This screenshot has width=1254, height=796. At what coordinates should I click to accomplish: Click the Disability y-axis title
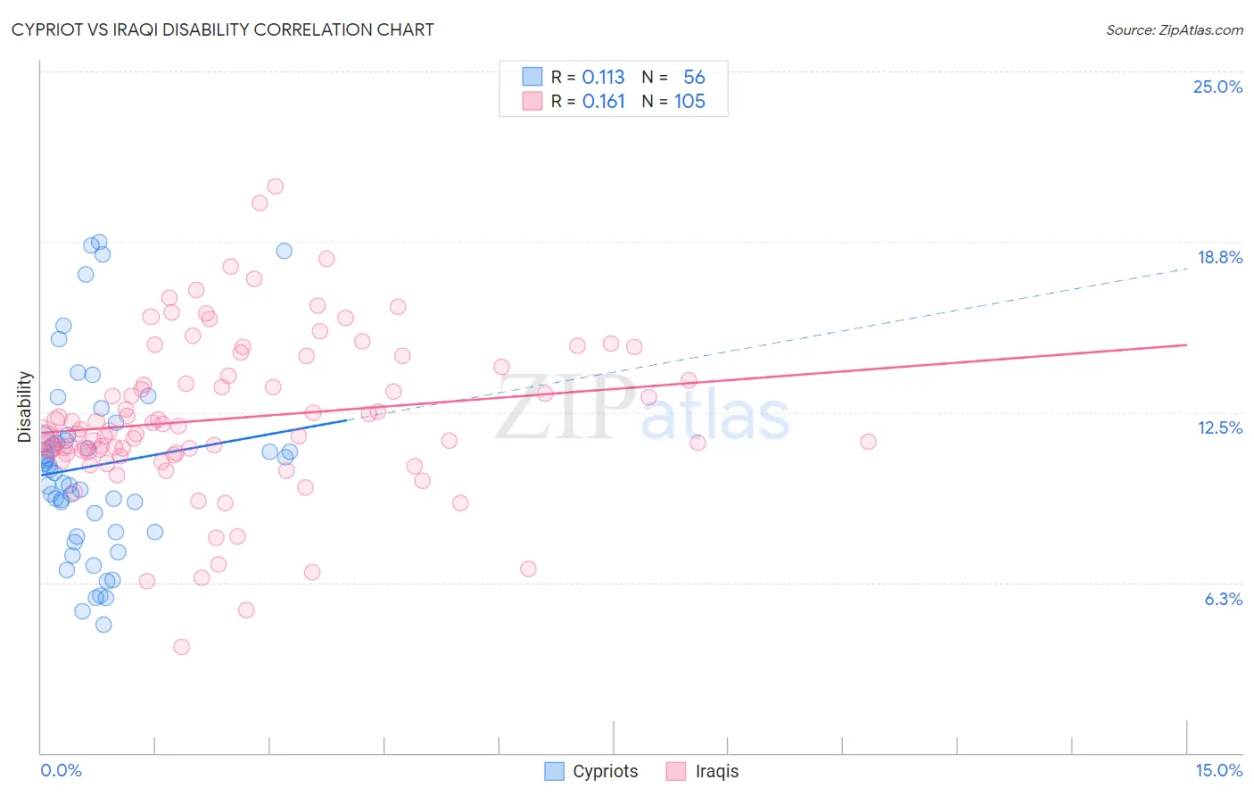tap(25, 407)
